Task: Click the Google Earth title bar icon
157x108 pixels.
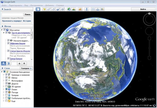Action: click(x=2, y=2)
